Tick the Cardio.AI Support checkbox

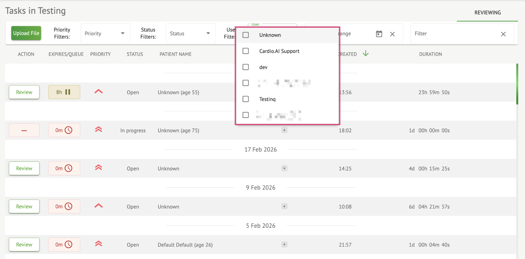[x=246, y=51]
